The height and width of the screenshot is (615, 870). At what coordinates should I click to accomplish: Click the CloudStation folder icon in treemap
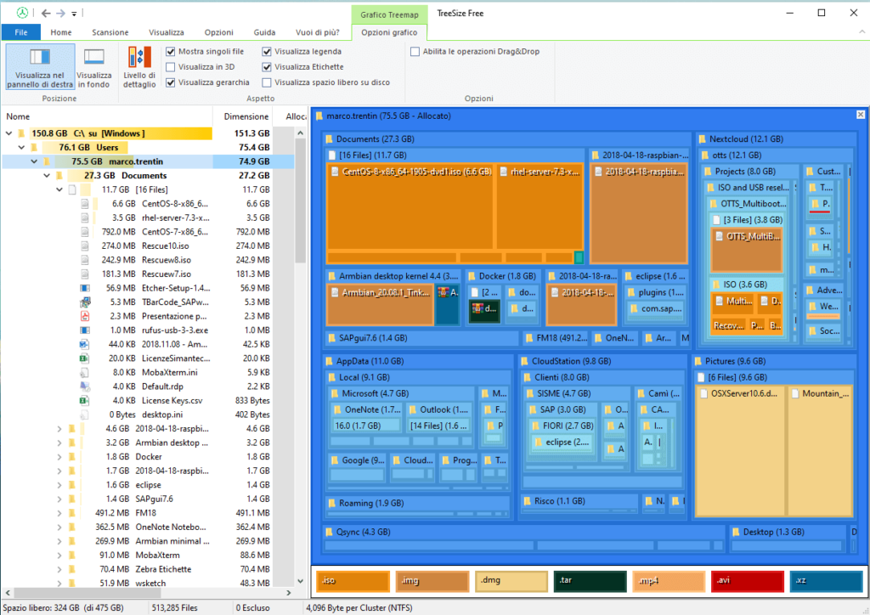tap(524, 361)
